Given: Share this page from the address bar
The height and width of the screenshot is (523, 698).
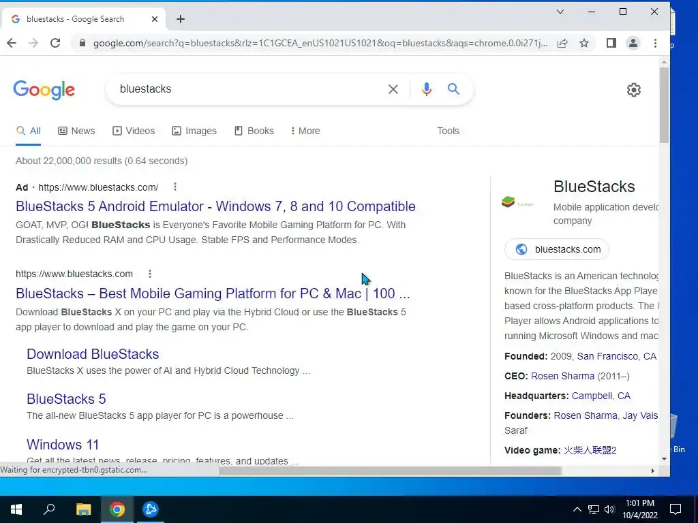Looking at the screenshot, I should click(562, 43).
